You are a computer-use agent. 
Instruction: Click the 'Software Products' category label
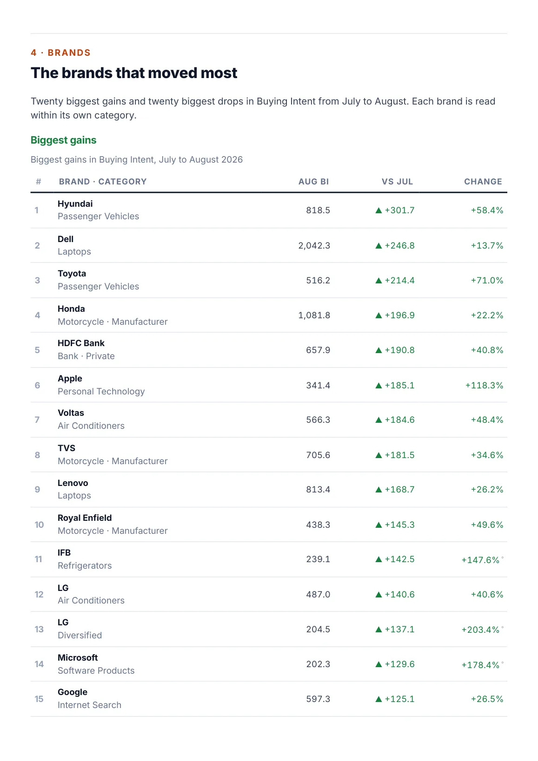coord(96,671)
